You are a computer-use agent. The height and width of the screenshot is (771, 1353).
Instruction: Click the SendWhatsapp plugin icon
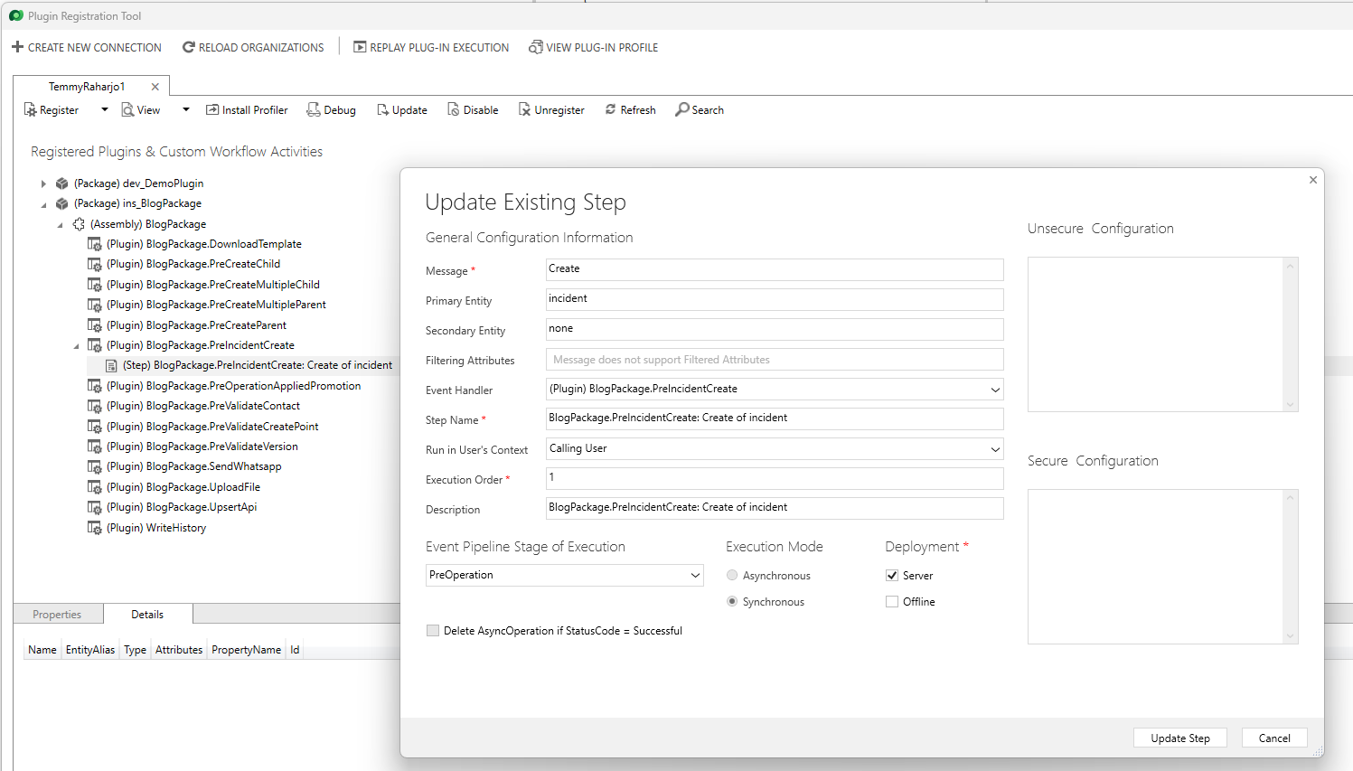94,466
